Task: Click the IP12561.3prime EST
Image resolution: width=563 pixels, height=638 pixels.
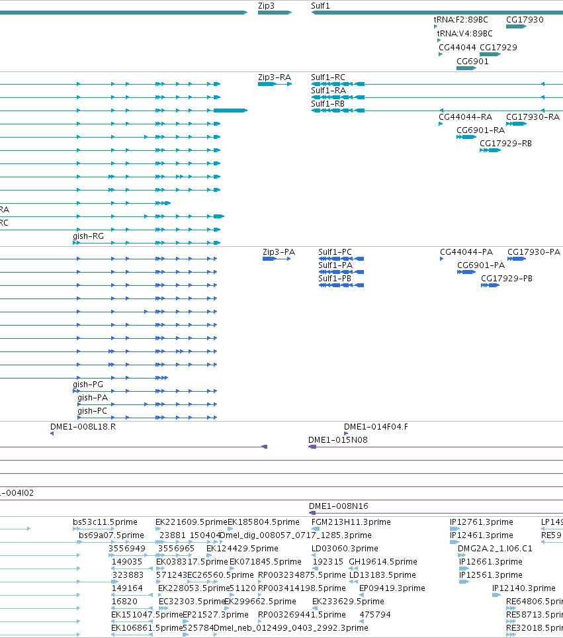Action: (464, 582)
